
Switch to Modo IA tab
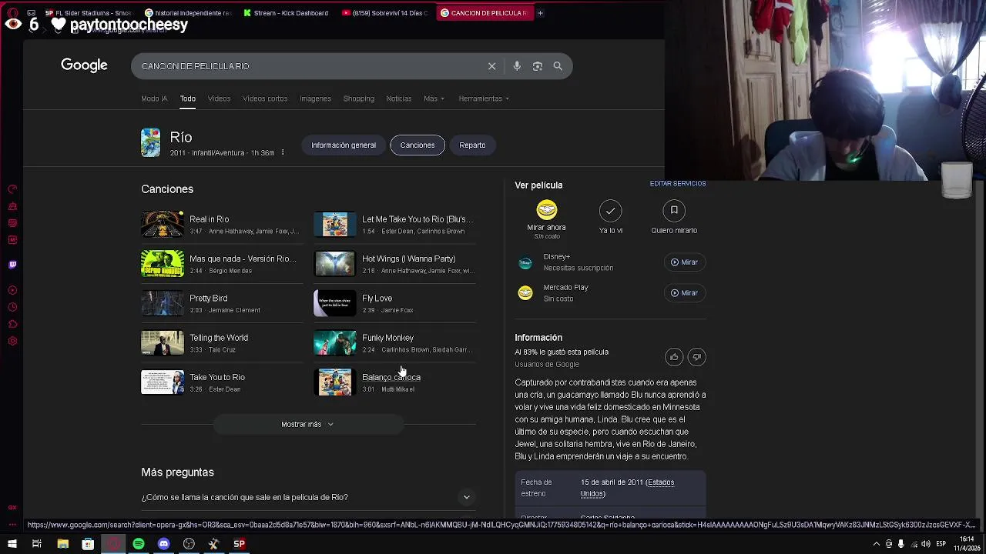click(x=154, y=98)
